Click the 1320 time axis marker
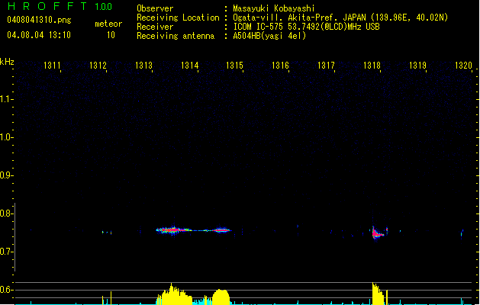This screenshot has width=480, height=305. [463, 66]
